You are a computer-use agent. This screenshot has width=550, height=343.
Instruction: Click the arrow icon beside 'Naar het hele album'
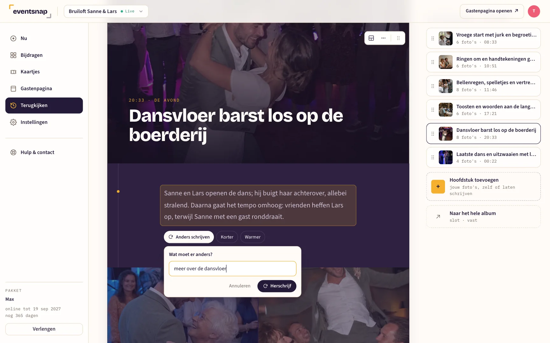point(438,217)
